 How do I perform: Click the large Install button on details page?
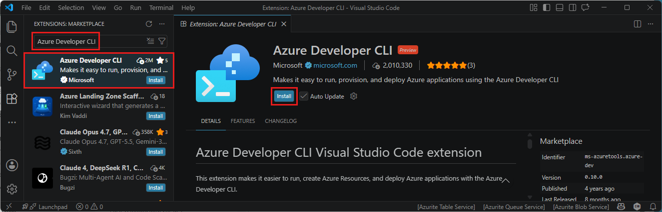coord(284,96)
